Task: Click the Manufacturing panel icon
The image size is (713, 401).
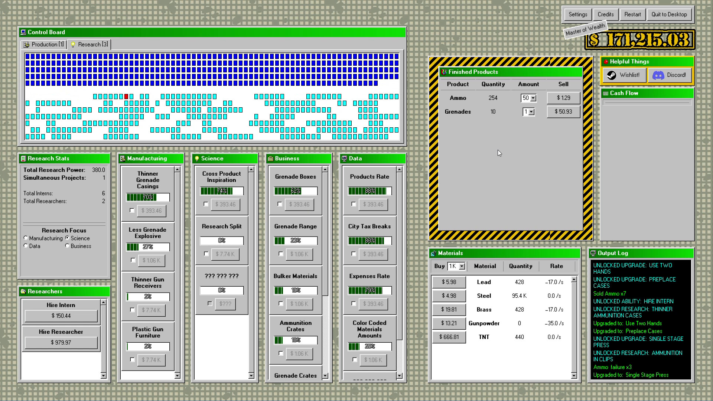Action: (x=123, y=159)
